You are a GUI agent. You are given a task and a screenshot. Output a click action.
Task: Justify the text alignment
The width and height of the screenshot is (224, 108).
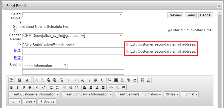[103, 88]
